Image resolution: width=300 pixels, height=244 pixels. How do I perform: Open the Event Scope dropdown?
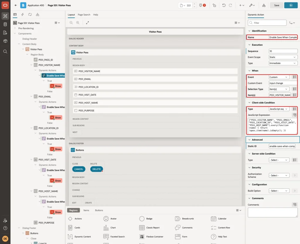(x=283, y=57)
